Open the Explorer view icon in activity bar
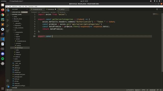 pos(8,10)
